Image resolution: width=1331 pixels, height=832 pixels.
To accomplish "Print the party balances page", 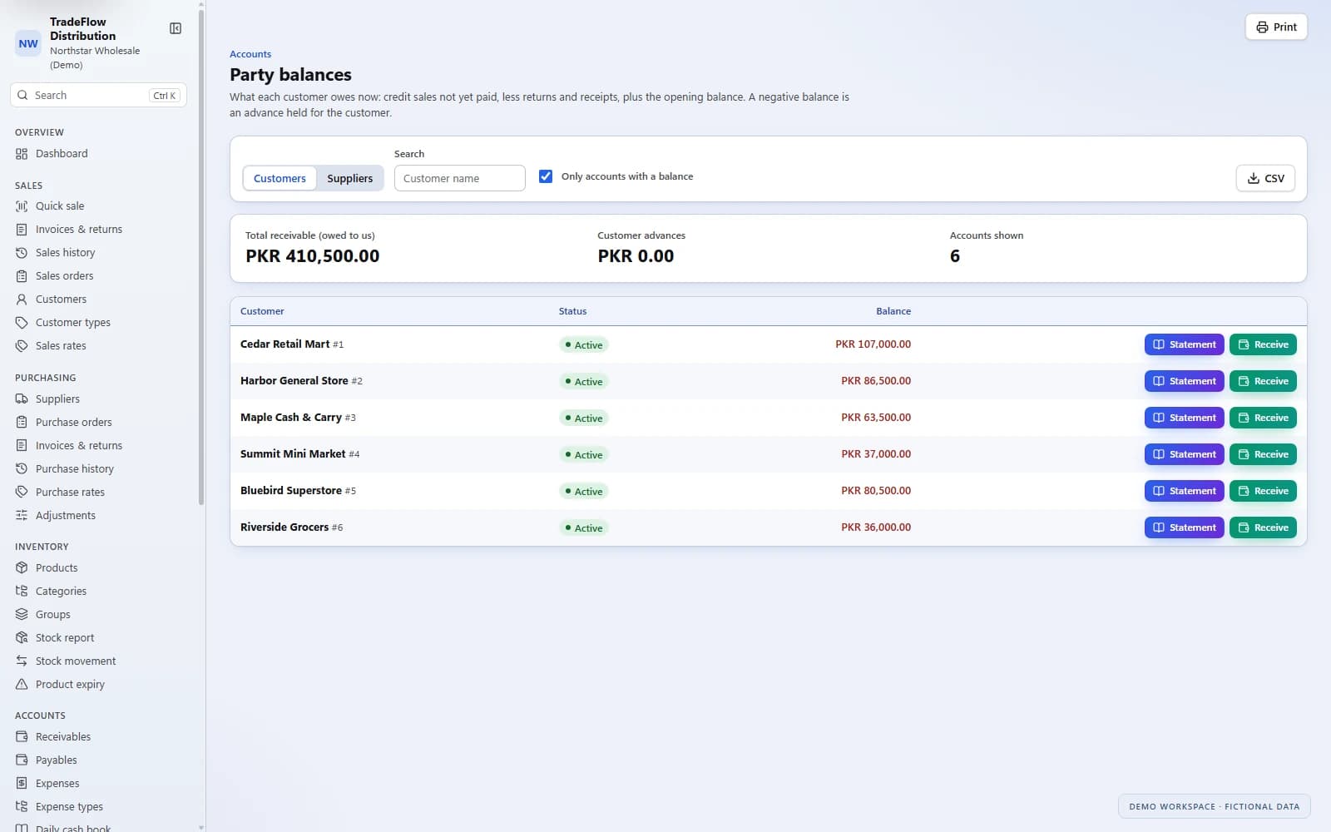I will 1276,27.
